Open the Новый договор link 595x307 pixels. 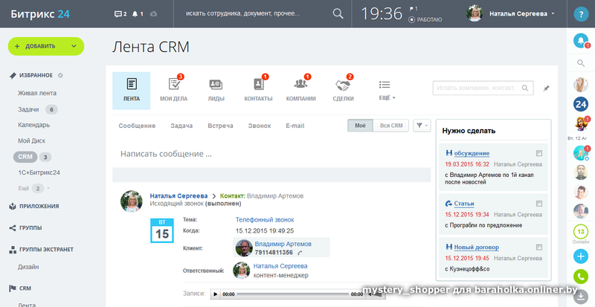coord(477,248)
